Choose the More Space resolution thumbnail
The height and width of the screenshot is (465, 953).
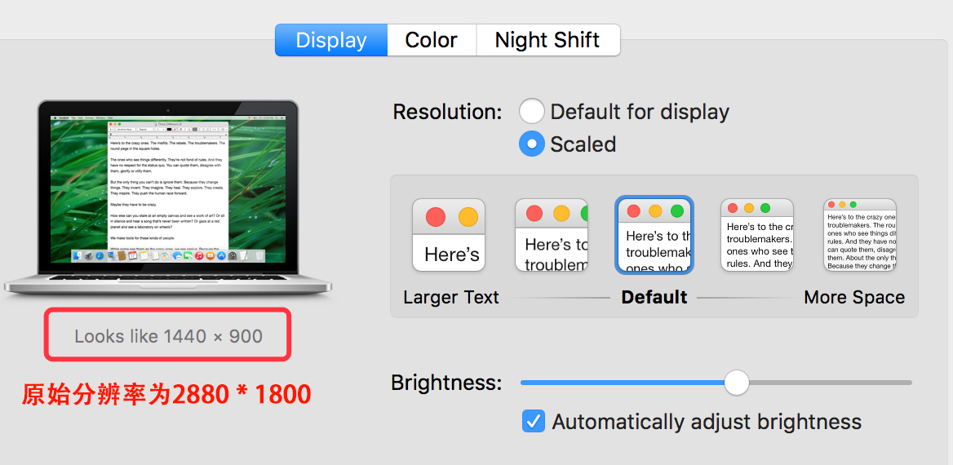click(x=860, y=235)
